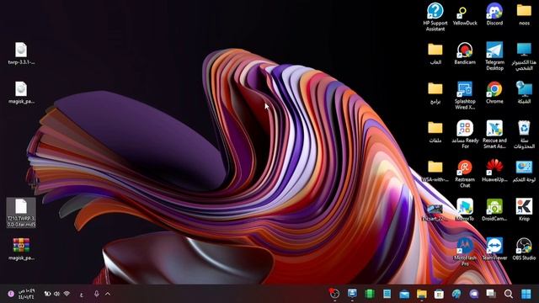Viewport: 539px width, 303px height.
Task: Select the Krisp desktop shortcut
Action: (524, 210)
